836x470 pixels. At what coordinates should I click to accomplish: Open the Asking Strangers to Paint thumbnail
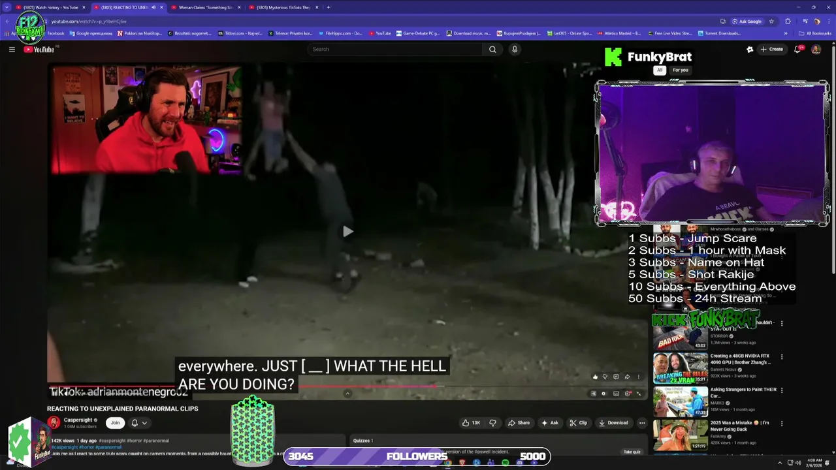pos(681,401)
